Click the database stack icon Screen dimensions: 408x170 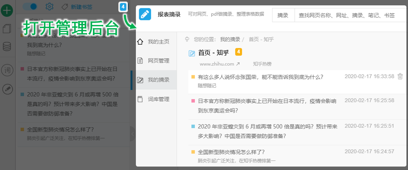click(x=7, y=46)
